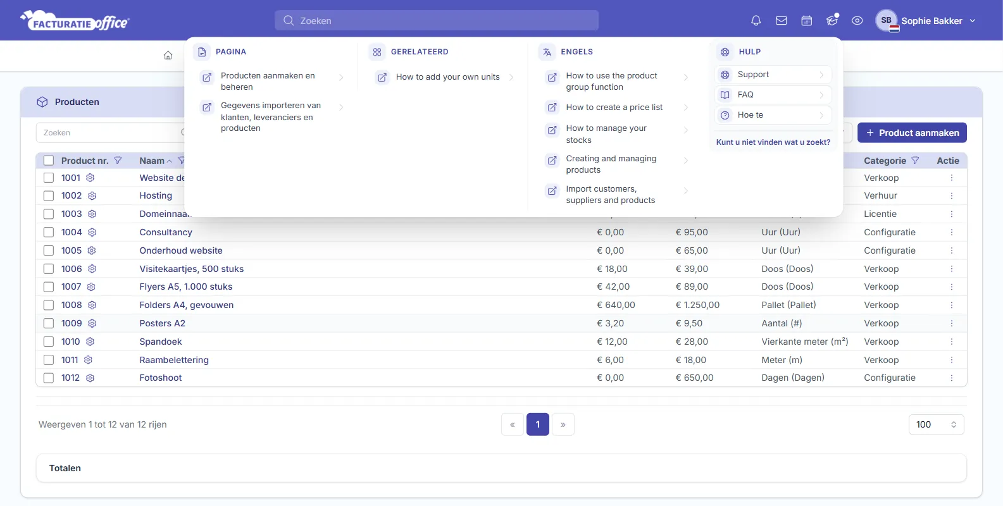The width and height of the screenshot is (1003, 506).
Task: Filter the Categorie column
Action: point(915,161)
